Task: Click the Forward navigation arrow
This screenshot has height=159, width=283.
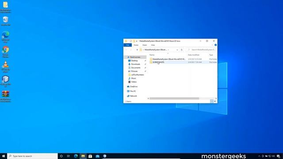Action: [131, 50]
